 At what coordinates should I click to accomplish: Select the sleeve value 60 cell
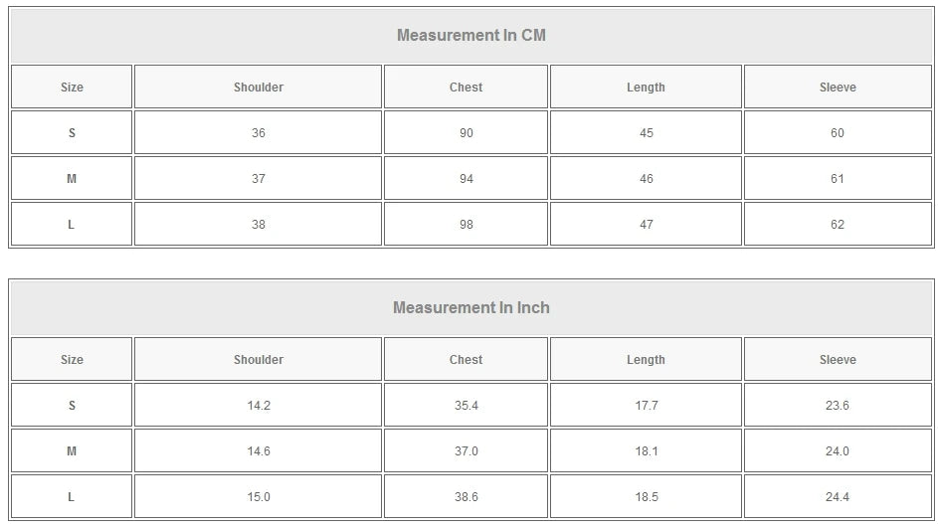click(x=838, y=133)
